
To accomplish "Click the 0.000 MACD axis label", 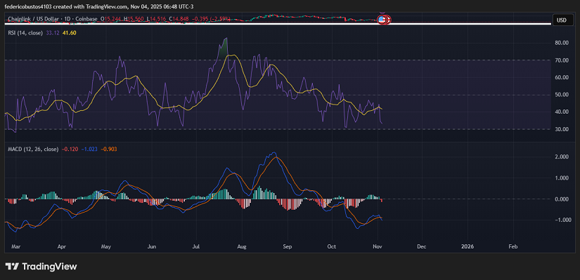I will 562,199.
